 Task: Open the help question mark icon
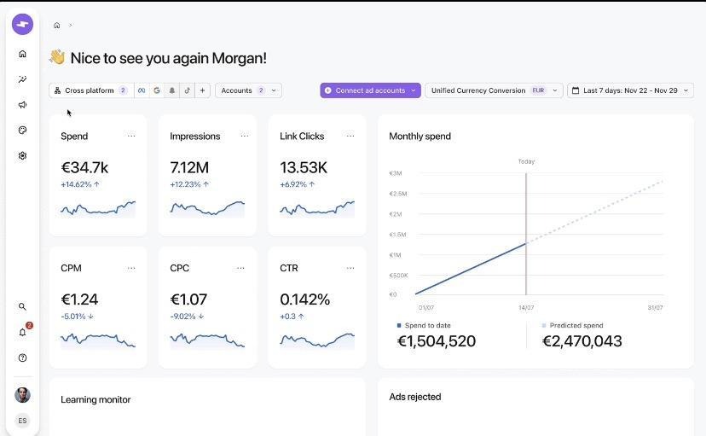(22, 358)
